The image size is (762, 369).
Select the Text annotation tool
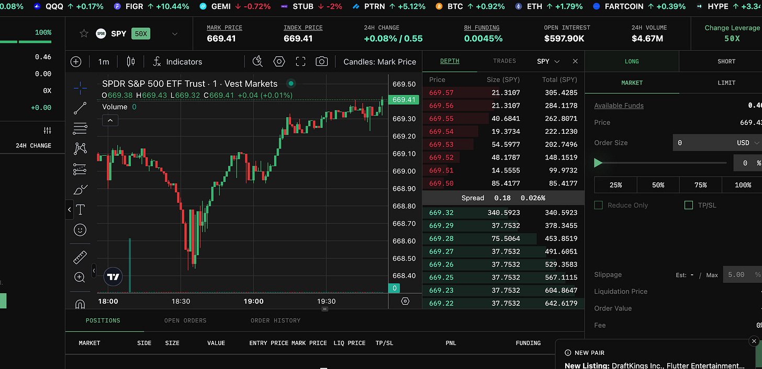(80, 210)
